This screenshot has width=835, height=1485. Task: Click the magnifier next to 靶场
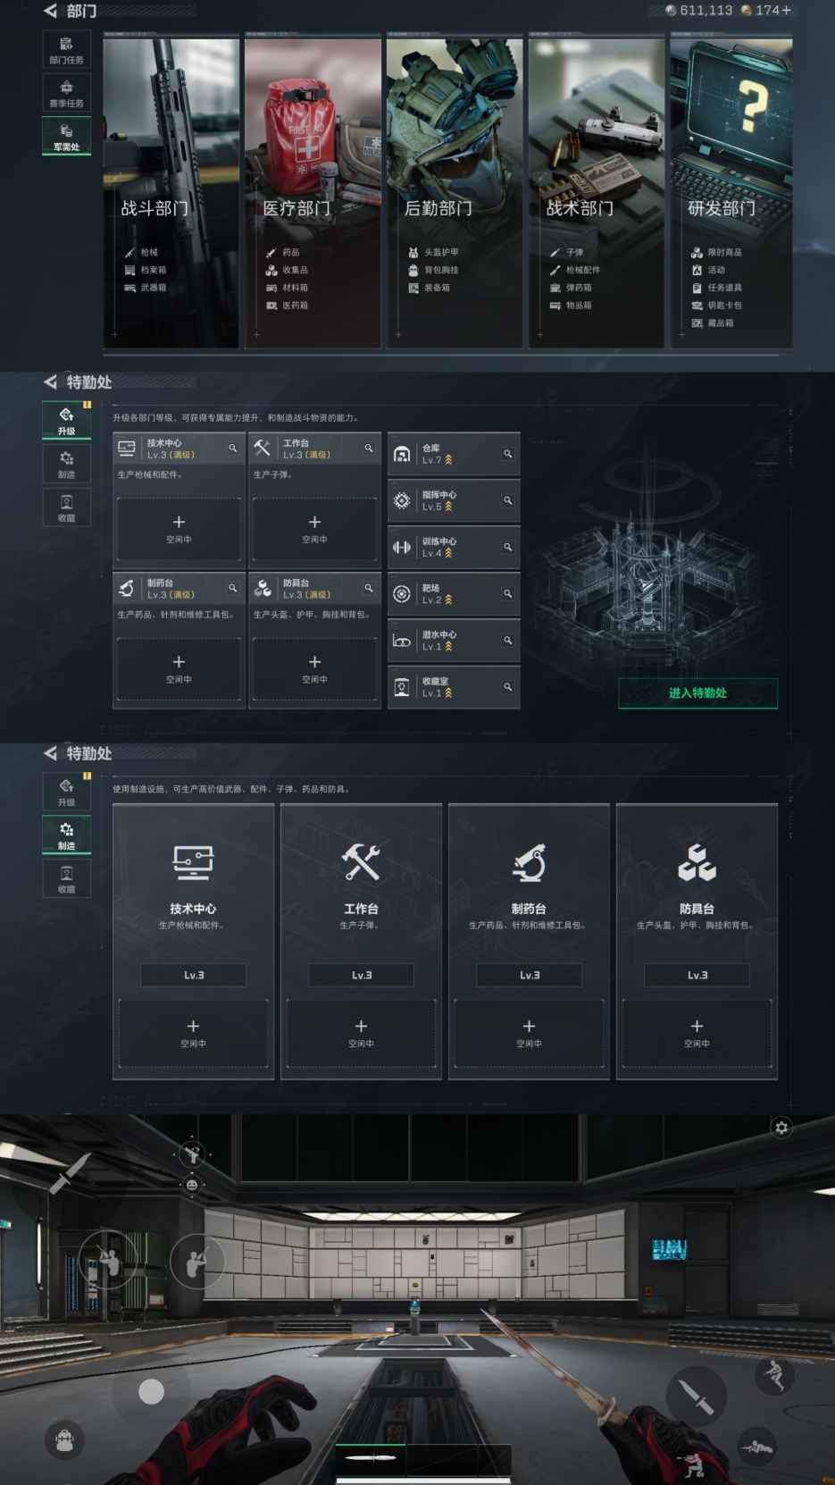(507, 593)
